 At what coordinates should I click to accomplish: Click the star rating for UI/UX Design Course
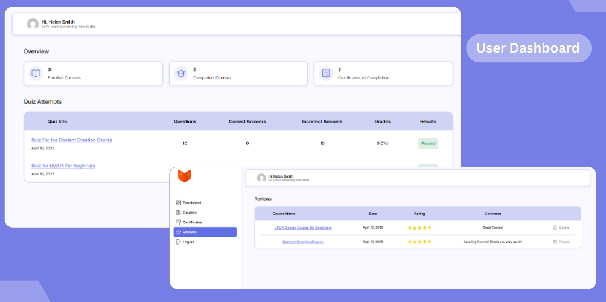419,228
